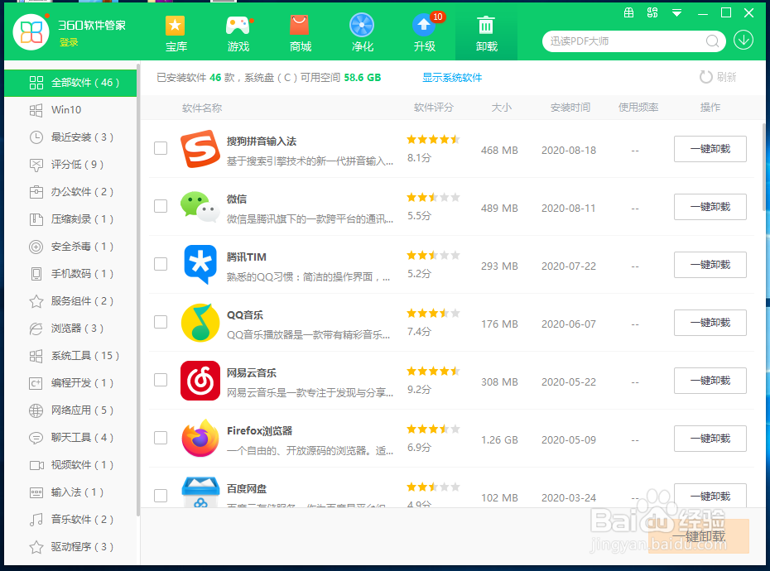Open the title bar dropdown menu triangle
Viewport: 770px width, 571px height.
[676, 13]
